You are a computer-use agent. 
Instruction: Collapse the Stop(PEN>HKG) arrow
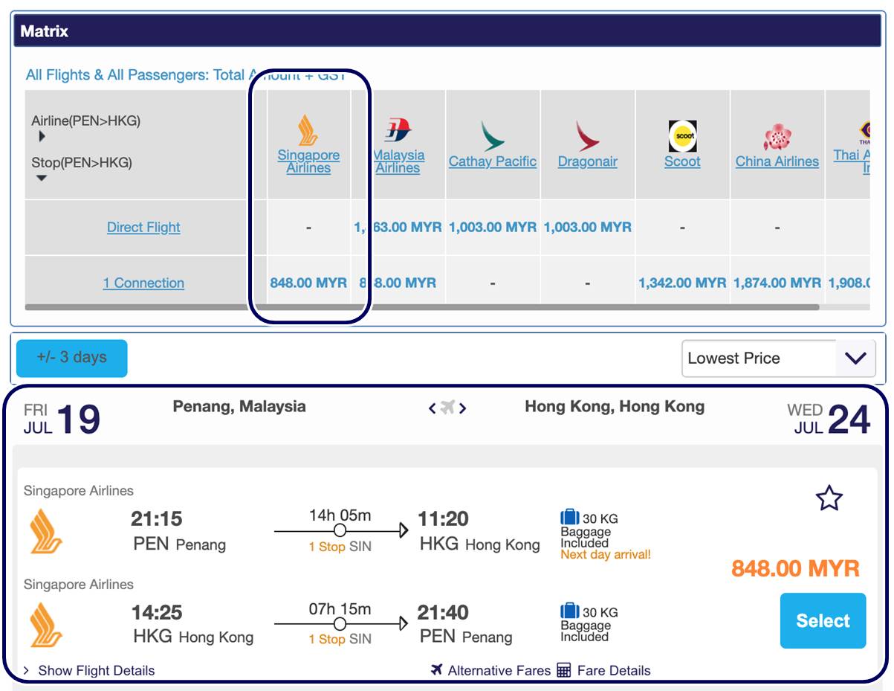tap(42, 178)
